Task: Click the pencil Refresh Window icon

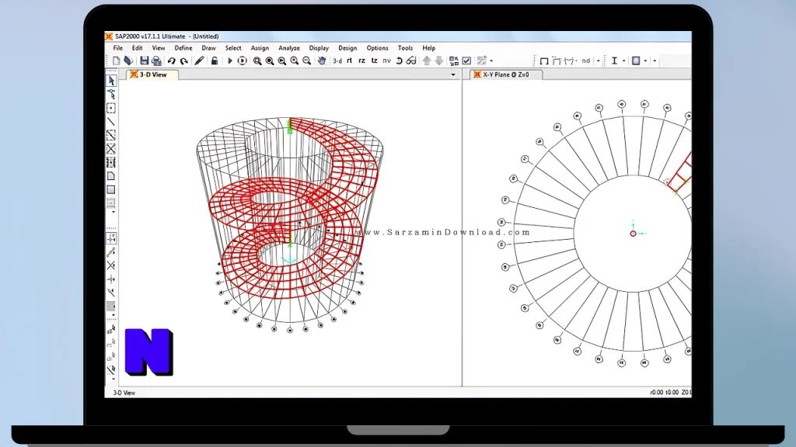Action: [200, 61]
